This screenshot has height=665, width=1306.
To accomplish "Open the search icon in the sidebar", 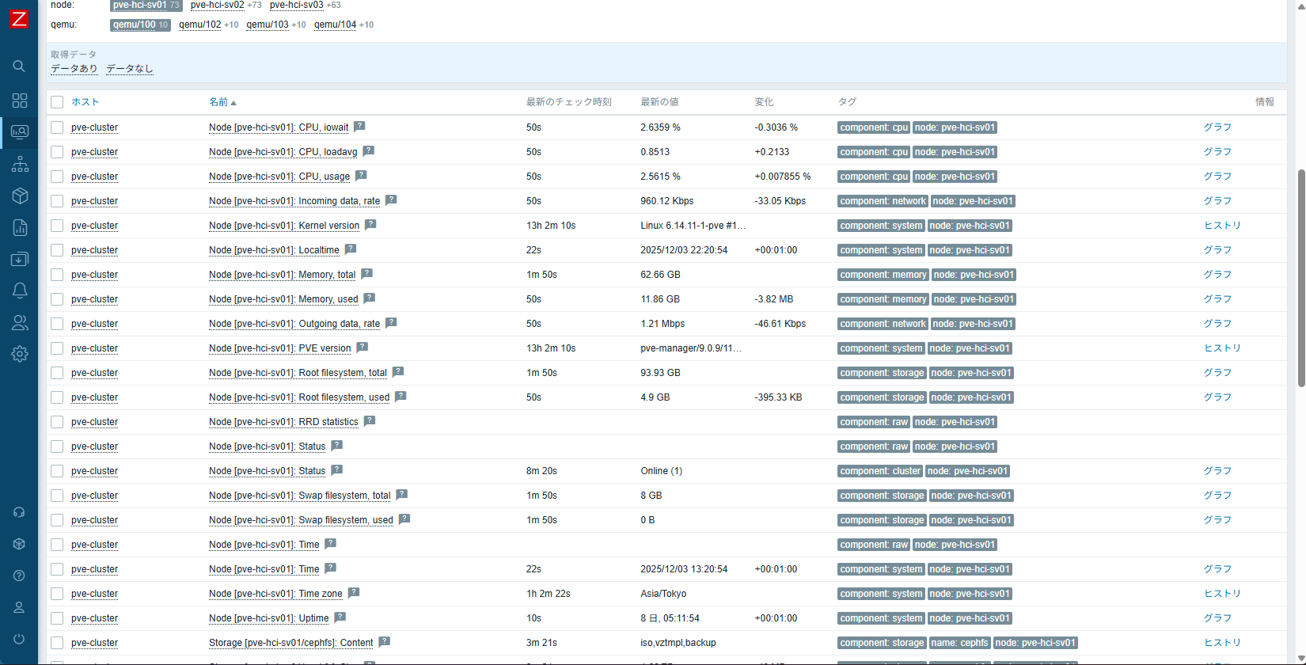I will pyautogui.click(x=20, y=66).
